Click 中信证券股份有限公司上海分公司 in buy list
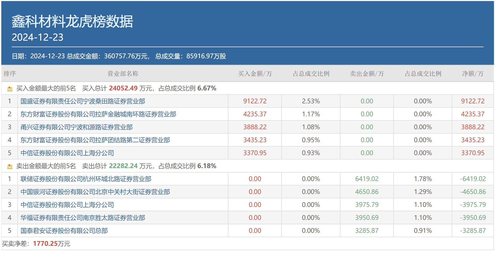This screenshot has height=253, width=495. point(67,153)
